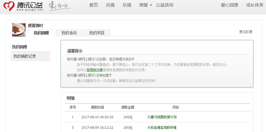Screen dimensions: 266x132
Task: Open the 大肚血癌宝急盼移植 project link
Action: pyautogui.click(x=162, y=127)
